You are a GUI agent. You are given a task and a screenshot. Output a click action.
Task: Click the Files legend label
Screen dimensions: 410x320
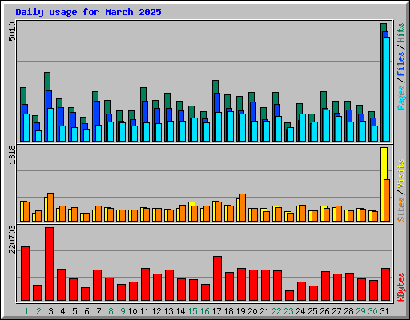[401, 63]
